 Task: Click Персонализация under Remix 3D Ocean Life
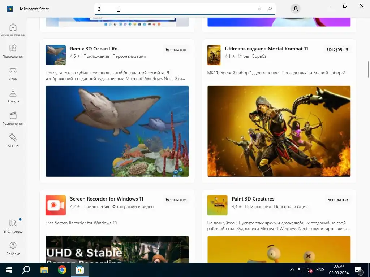click(129, 56)
